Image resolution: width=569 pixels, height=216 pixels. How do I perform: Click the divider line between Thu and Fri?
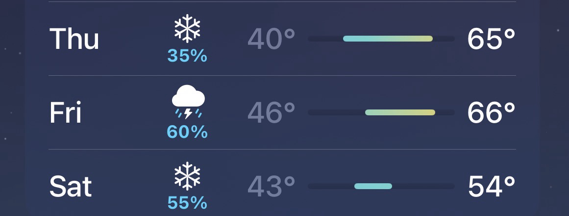(x=283, y=76)
